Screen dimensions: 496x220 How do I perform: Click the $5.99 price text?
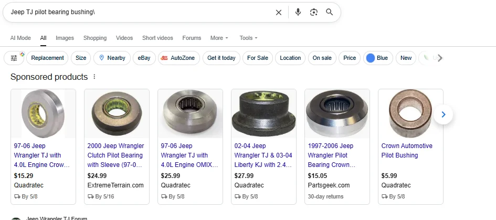click(389, 176)
